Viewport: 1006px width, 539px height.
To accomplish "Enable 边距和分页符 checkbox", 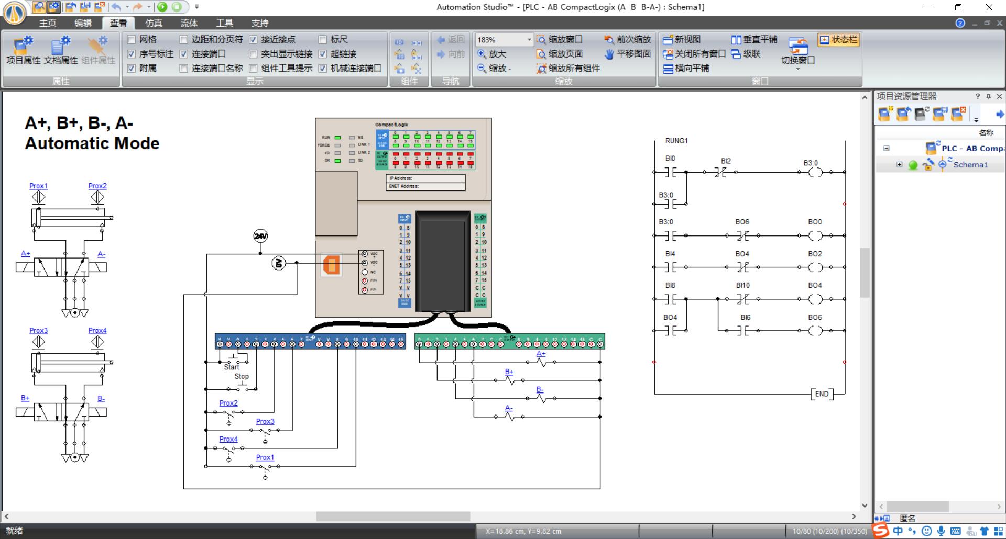I will [x=183, y=40].
